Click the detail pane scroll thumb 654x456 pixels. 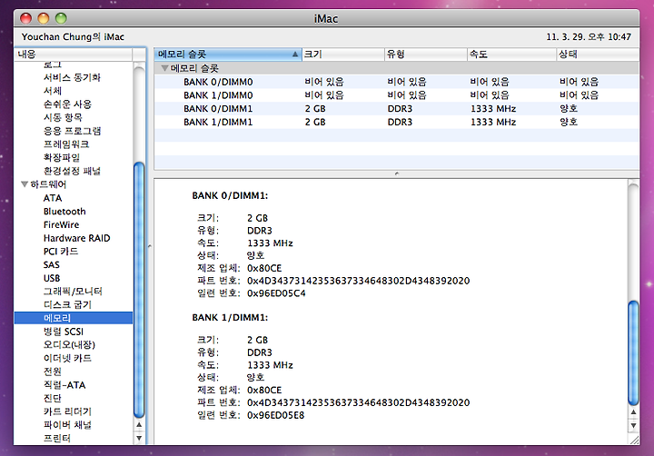coord(634,353)
